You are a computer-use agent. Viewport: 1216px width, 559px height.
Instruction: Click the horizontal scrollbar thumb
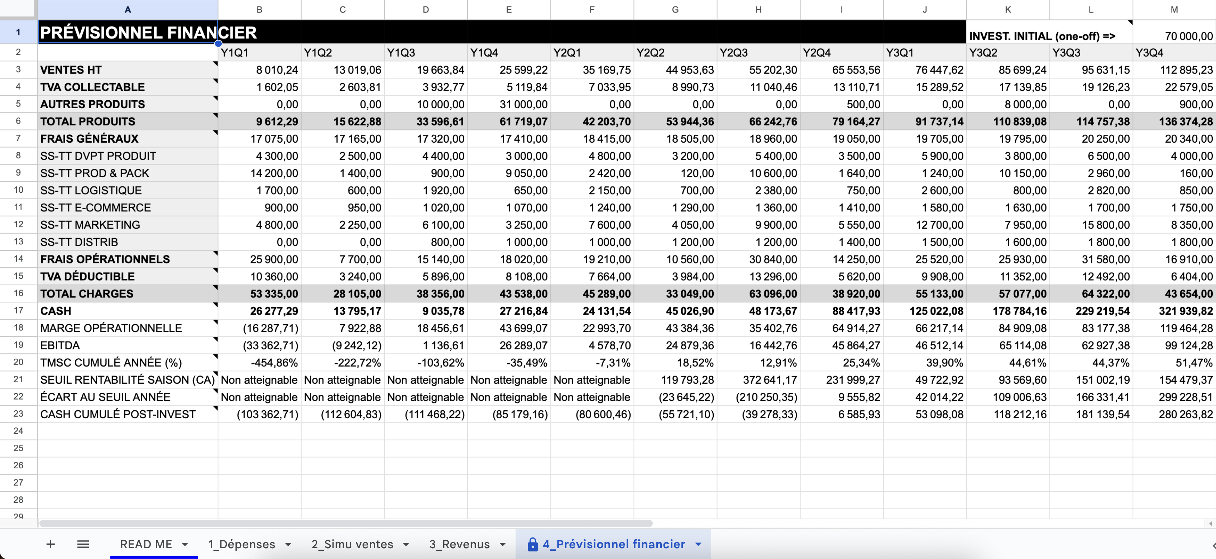[345, 523]
